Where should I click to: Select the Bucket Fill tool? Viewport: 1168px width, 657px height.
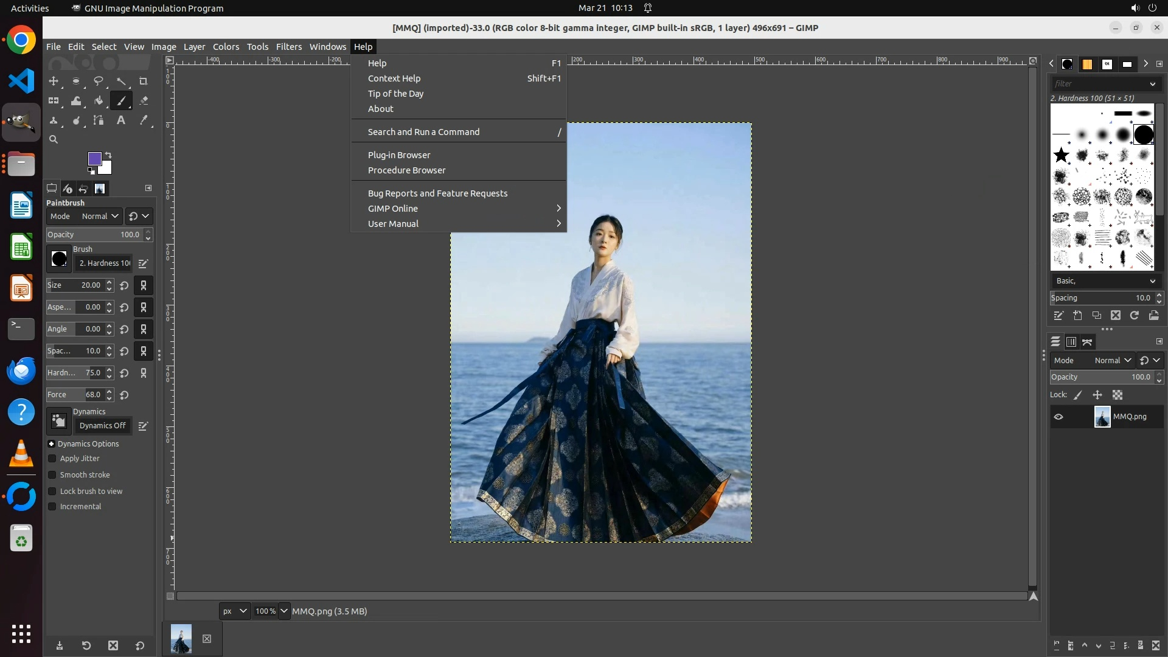[99, 101]
